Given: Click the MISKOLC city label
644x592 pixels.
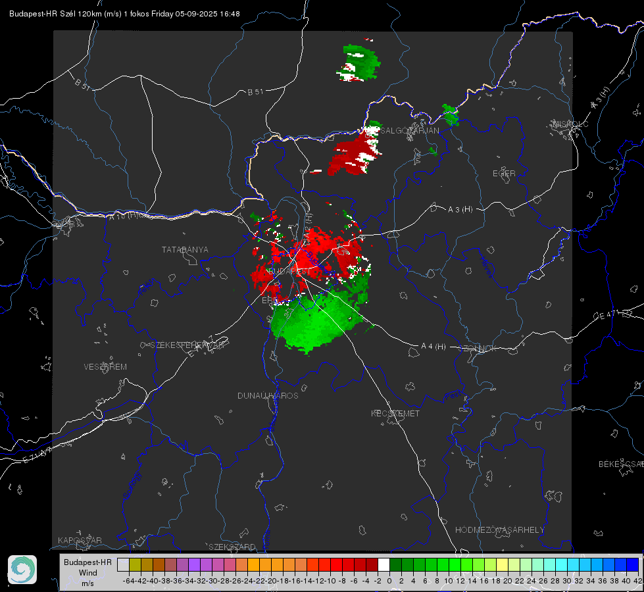Looking at the screenshot, I should pos(571,124).
